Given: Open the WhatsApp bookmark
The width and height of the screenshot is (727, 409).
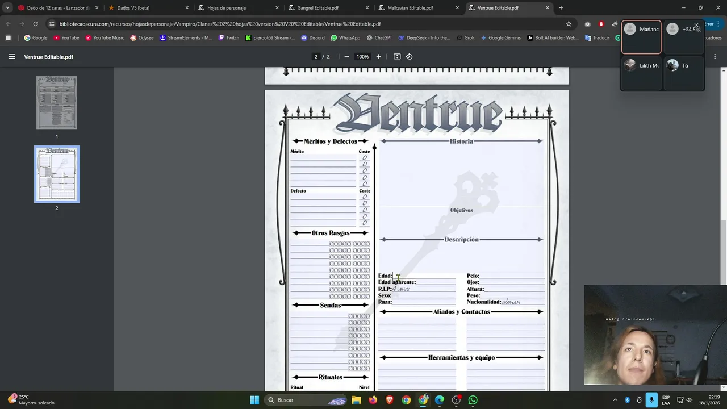Looking at the screenshot, I should [345, 38].
